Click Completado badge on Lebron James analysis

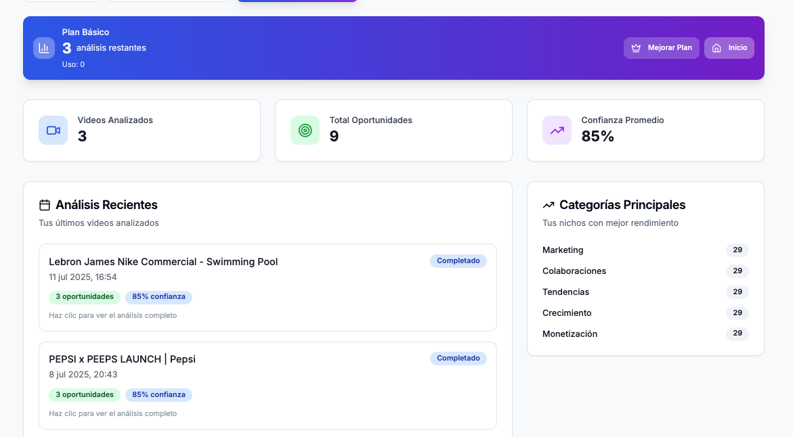pyautogui.click(x=458, y=260)
